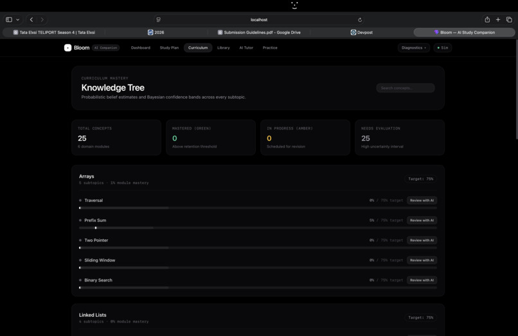Open the AI Tutor page
The image size is (518, 336).
pyautogui.click(x=246, y=48)
